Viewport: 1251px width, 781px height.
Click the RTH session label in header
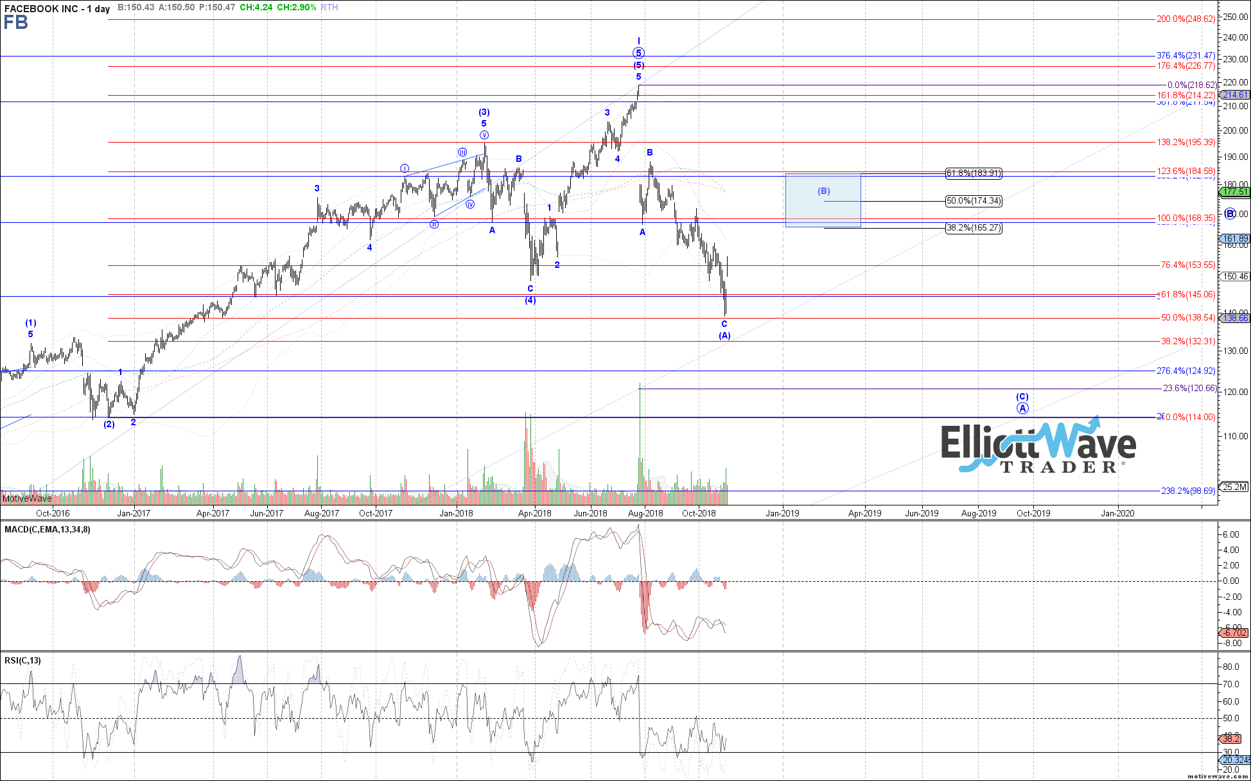(x=329, y=8)
